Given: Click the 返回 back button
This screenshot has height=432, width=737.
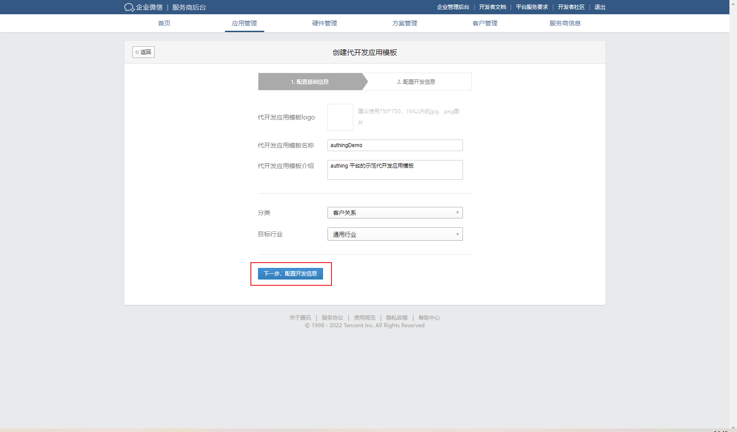Looking at the screenshot, I should (143, 52).
